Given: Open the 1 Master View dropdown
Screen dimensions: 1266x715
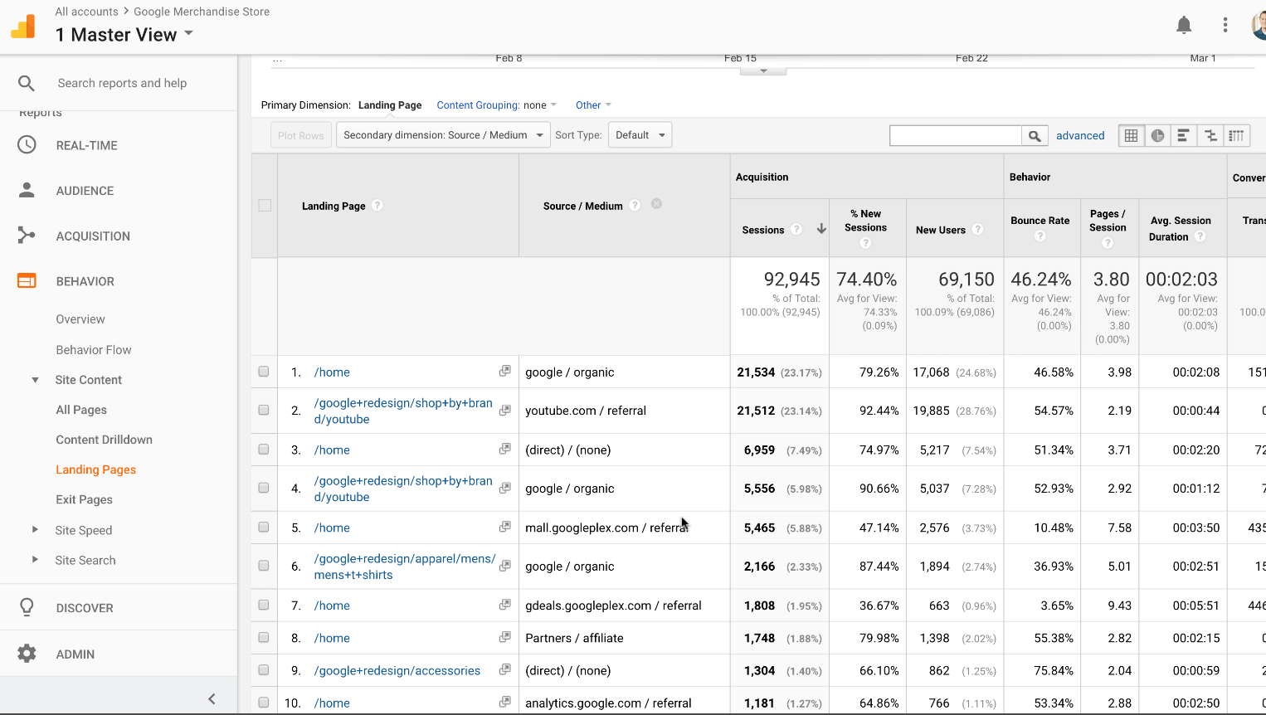Looking at the screenshot, I should [x=124, y=35].
